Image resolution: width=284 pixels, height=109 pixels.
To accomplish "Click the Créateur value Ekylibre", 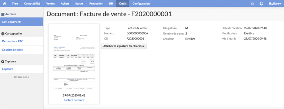I will (190, 39).
